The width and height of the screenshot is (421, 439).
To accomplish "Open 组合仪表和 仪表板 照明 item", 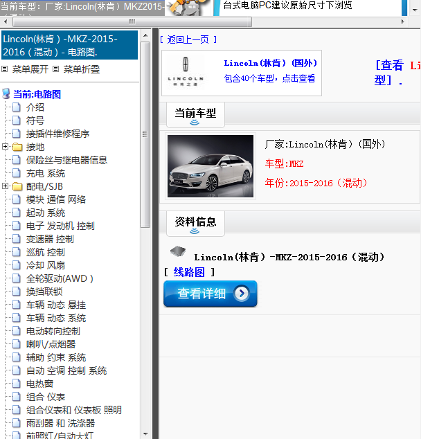I will point(74,410).
